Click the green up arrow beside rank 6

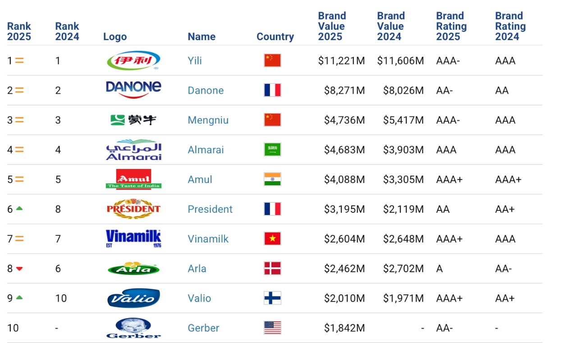coord(19,209)
